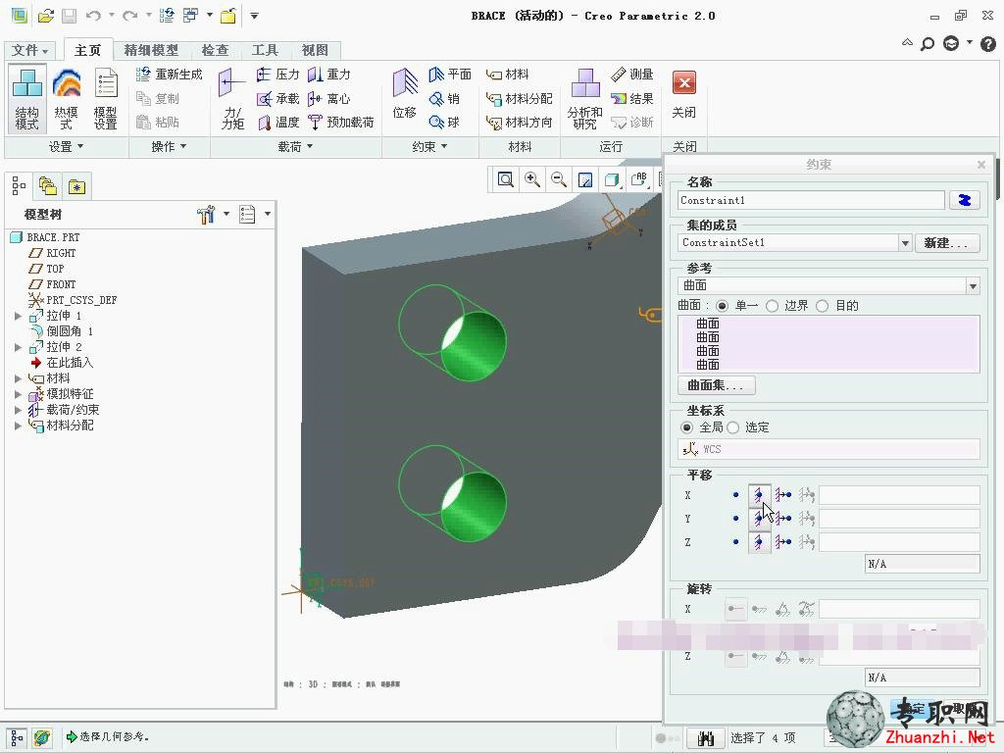Viewport: 1004px width, 753px height.
Task: Click the Redo arrow icon
Action: point(130,16)
